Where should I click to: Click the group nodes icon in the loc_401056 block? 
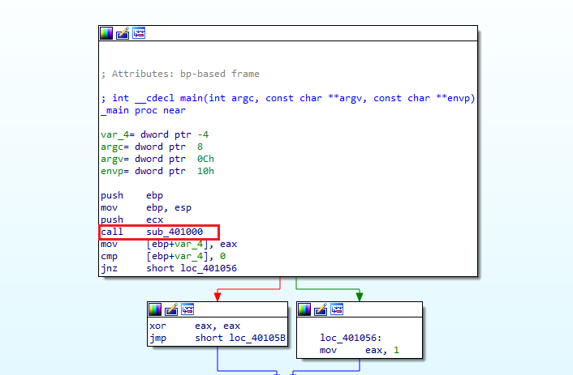coord(337,309)
